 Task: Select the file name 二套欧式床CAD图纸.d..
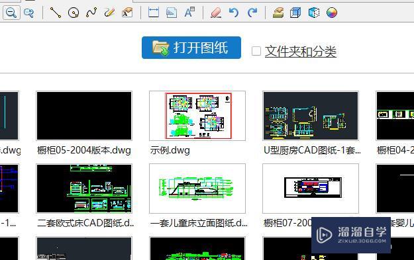85,224
